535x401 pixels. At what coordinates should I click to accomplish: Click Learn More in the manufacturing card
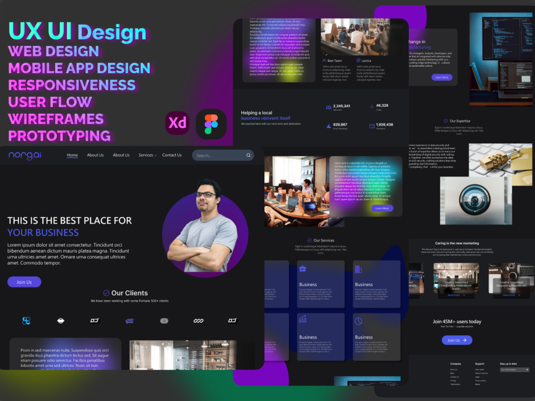pos(442,78)
